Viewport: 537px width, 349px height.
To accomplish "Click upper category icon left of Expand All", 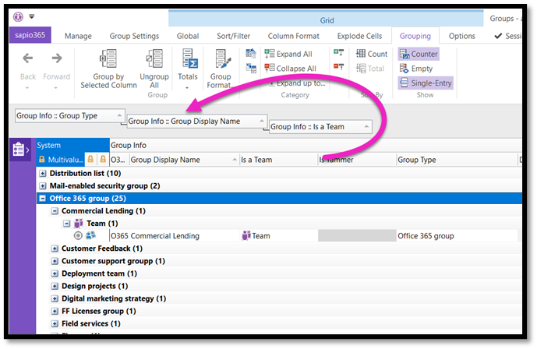I will point(251,54).
